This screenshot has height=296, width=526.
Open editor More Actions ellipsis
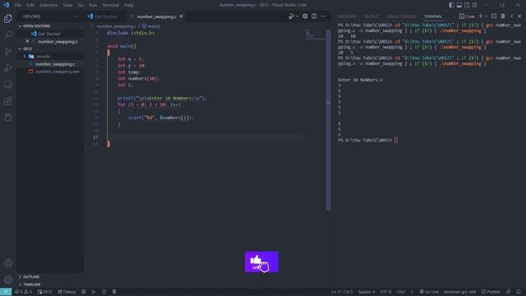point(323,16)
